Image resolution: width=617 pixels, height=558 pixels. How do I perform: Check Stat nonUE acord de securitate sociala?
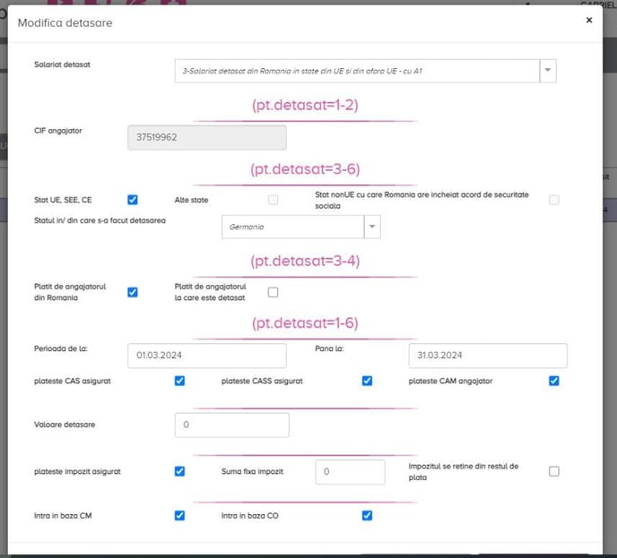554,200
